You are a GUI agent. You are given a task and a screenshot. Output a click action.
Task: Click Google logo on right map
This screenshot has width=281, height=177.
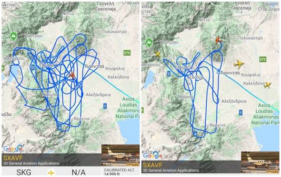[x=152, y=155]
